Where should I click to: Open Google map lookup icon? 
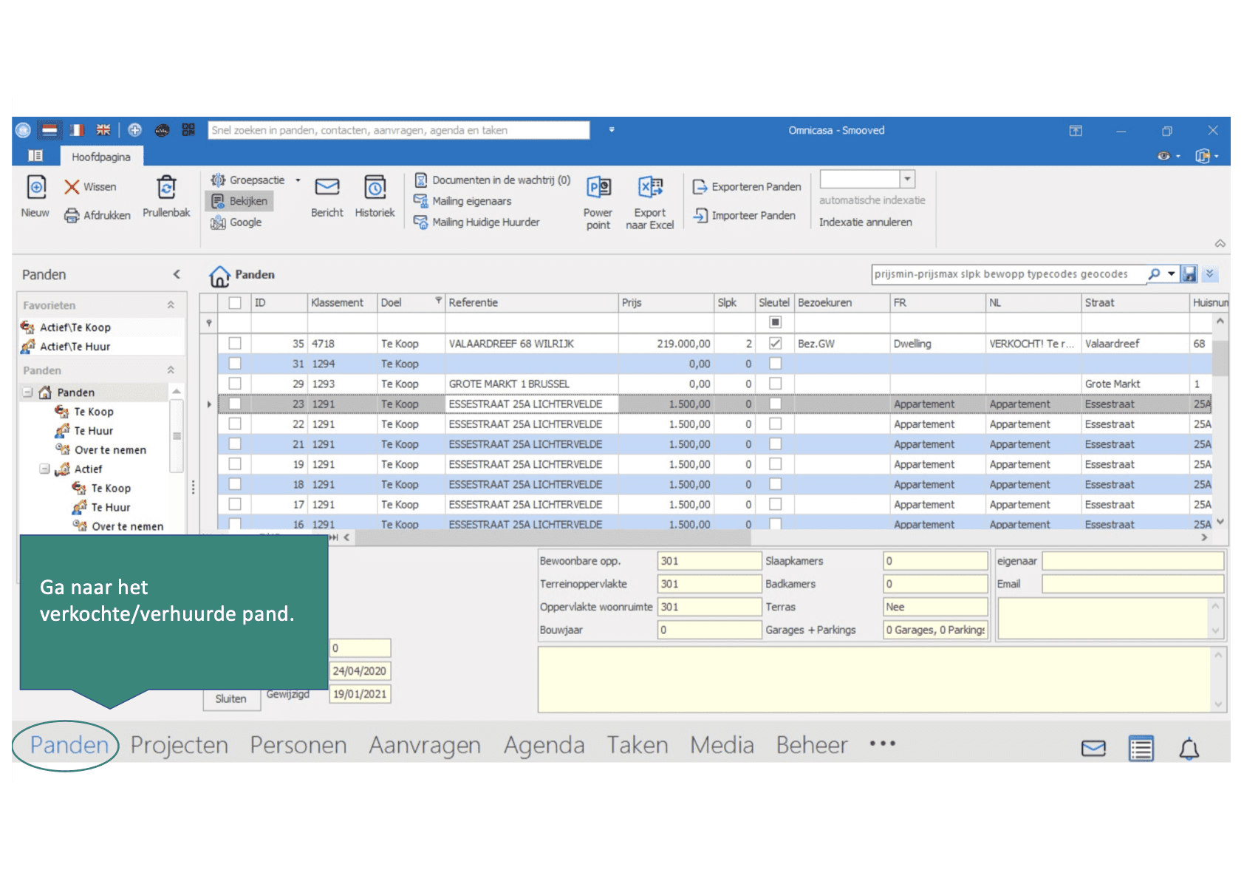tap(218, 222)
